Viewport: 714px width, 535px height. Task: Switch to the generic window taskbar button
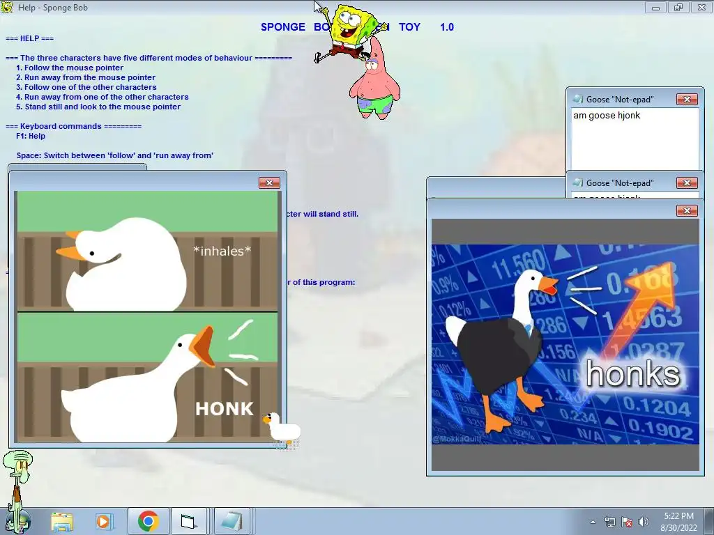pos(188,521)
